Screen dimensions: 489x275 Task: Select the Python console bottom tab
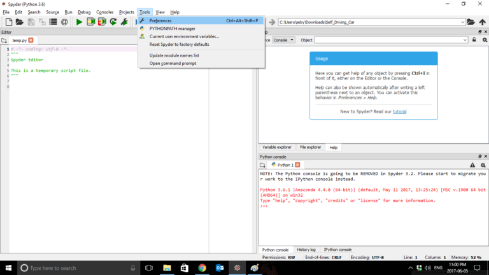click(275, 250)
